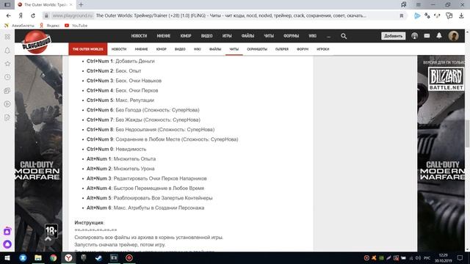
Task: Click the Yandex 'Я' home button
Action: (x=21, y=15)
